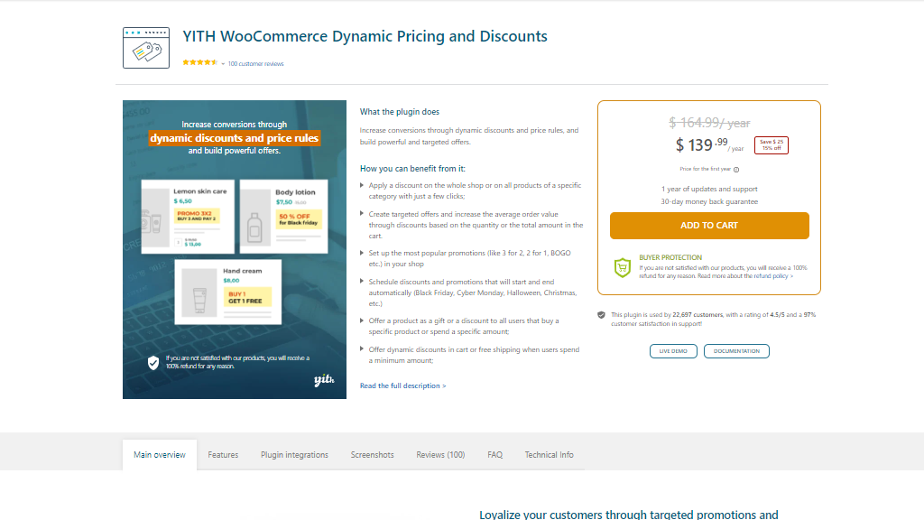Viewport: 924px width, 520px height.
Task: Click the yith logo in promo image
Action: 324,380
